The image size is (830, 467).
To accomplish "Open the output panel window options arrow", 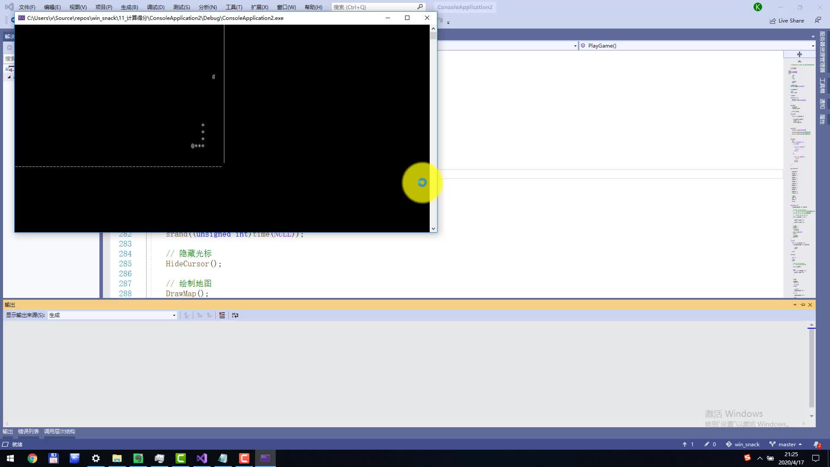I will 795,305.
